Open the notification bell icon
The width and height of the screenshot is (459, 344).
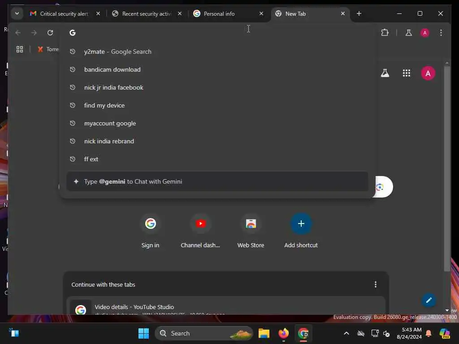pyautogui.click(x=429, y=333)
